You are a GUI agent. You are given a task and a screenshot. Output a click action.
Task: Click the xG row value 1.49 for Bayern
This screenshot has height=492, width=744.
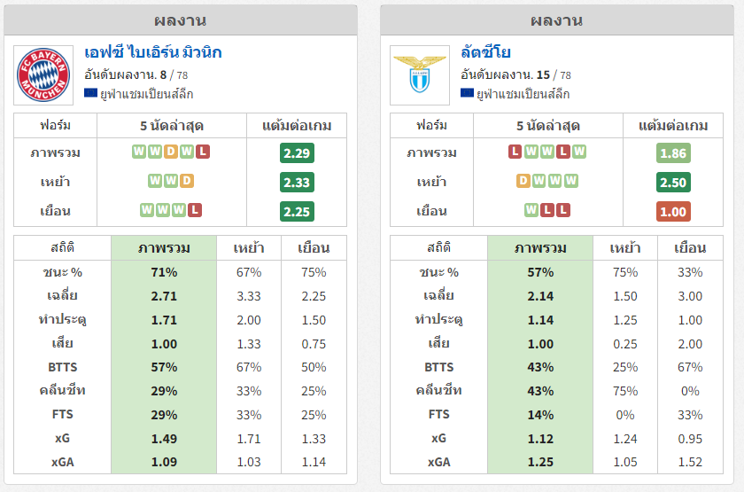pyautogui.click(x=164, y=438)
